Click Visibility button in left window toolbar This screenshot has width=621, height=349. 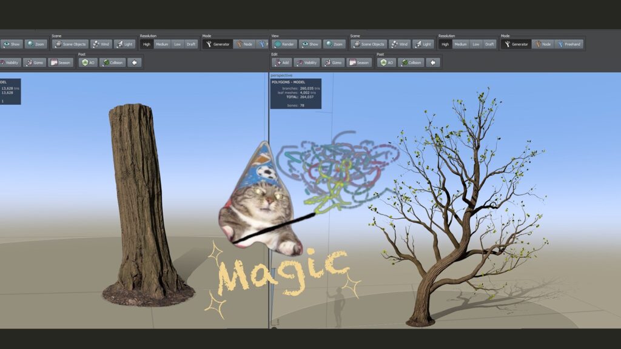point(10,62)
